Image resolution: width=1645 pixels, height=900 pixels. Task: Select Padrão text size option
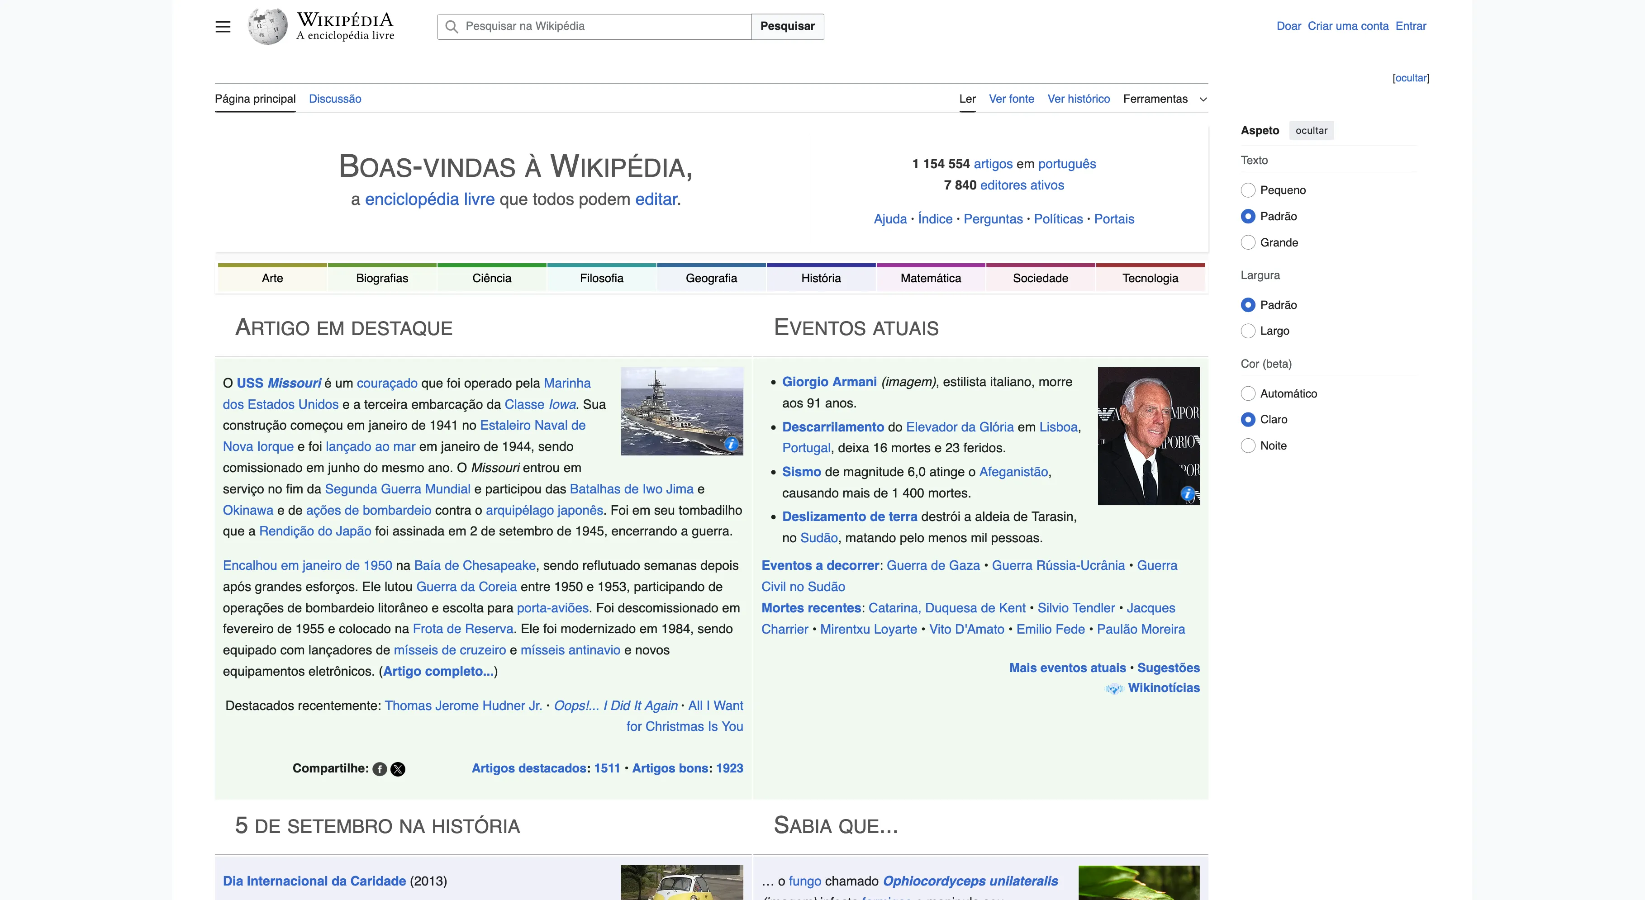1248,216
